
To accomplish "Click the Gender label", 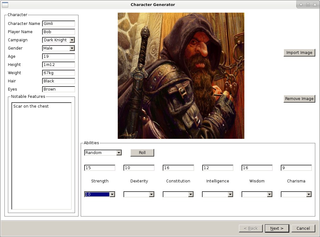I will click(15, 48).
